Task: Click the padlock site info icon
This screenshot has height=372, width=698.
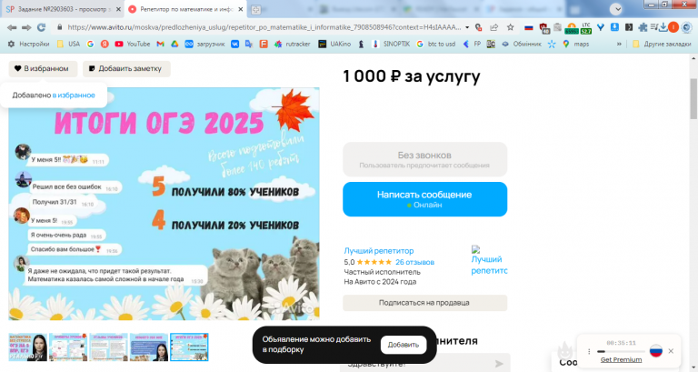Action: [x=60, y=27]
